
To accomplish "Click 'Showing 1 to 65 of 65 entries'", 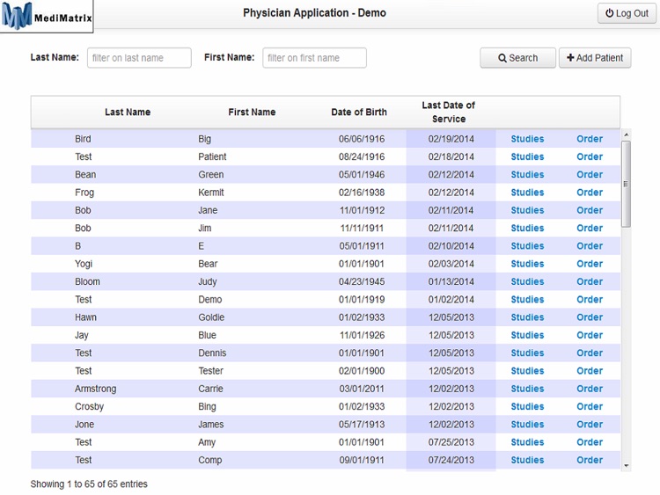I will (x=89, y=484).
